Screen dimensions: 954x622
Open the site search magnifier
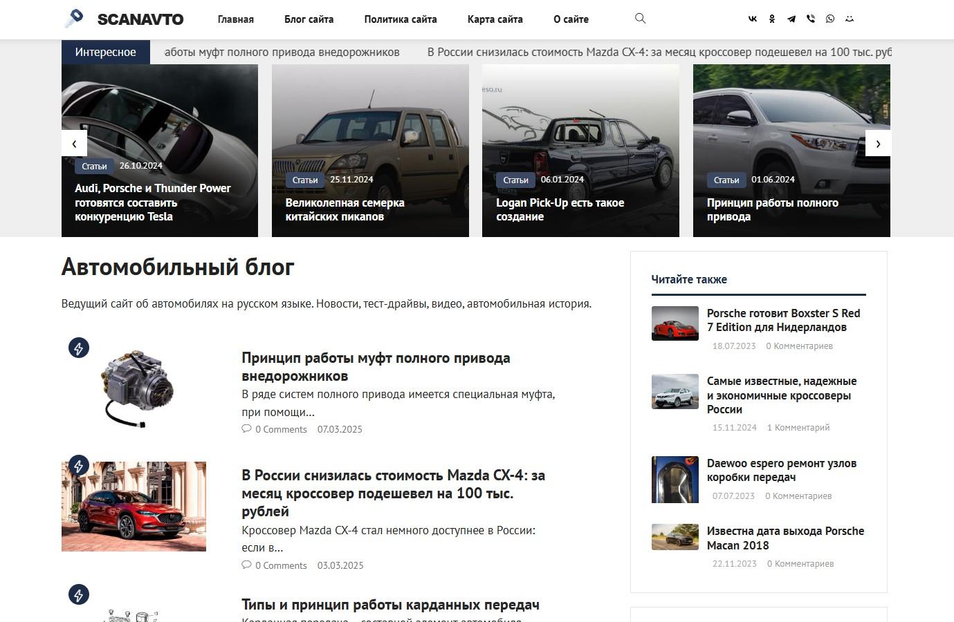(x=640, y=19)
